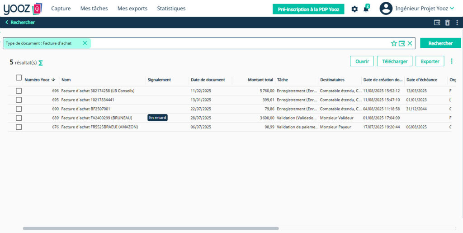Click 'Monsieur Payeur' recipient cell
463x233 pixels.
(x=336, y=127)
